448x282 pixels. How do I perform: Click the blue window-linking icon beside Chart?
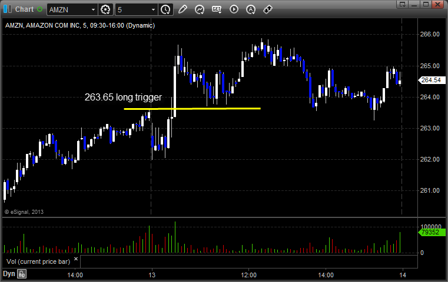(x=8, y=9)
